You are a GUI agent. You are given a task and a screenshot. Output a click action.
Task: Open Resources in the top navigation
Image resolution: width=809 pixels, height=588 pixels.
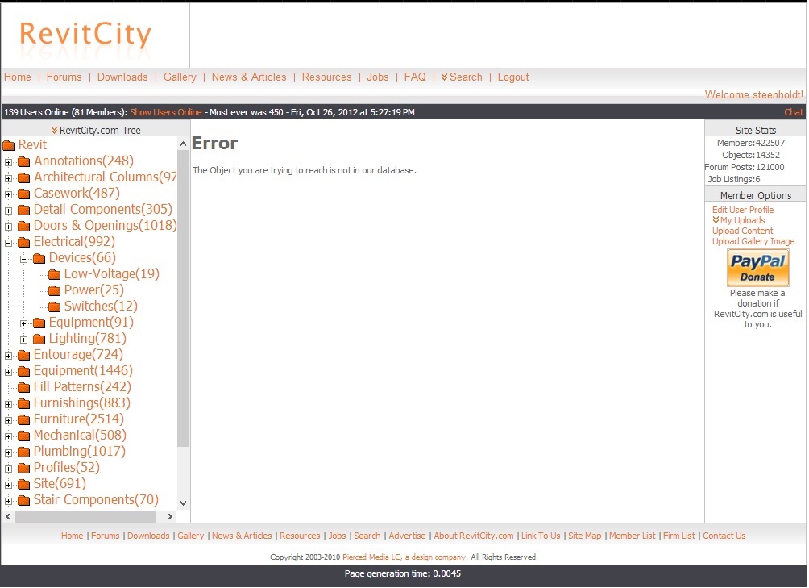(x=326, y=77)
